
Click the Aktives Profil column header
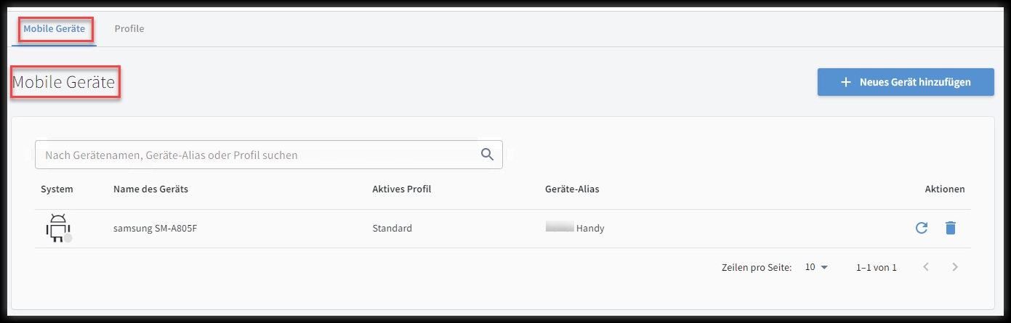[x=402, y=189]
